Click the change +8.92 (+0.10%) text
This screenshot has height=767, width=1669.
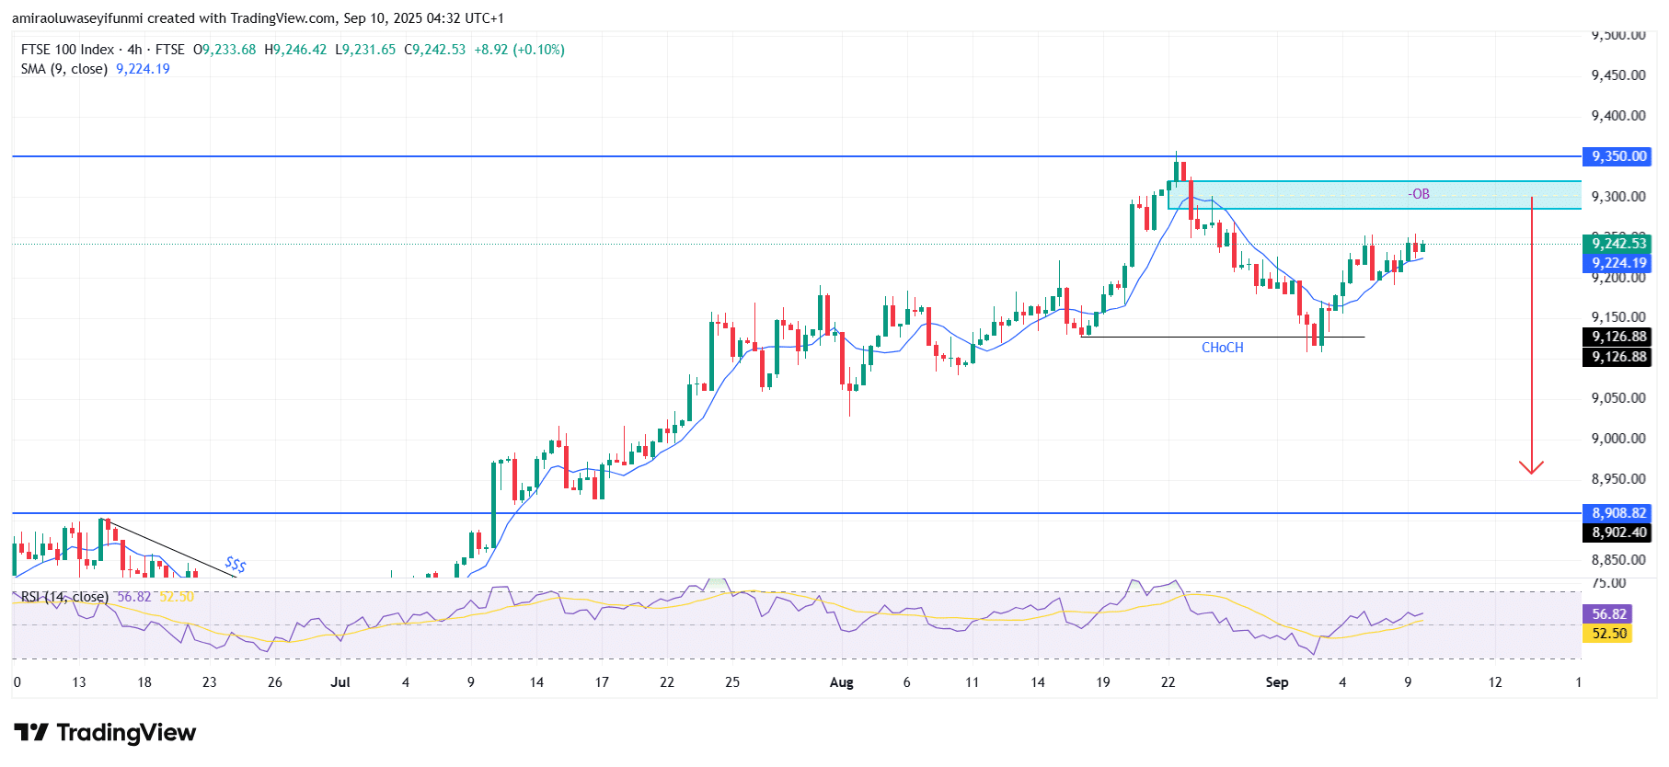[519, 50]
